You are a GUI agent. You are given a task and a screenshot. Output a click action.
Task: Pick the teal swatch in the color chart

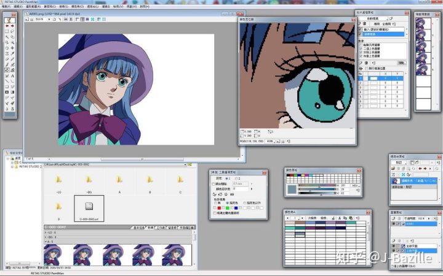351,223
